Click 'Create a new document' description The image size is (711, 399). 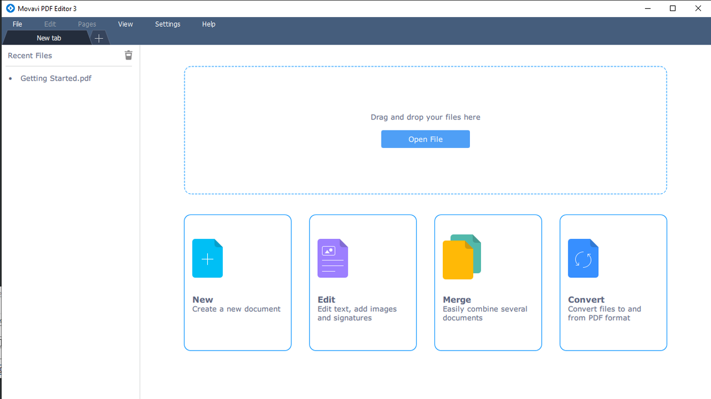pyautogui.click(x=237, y=309)
